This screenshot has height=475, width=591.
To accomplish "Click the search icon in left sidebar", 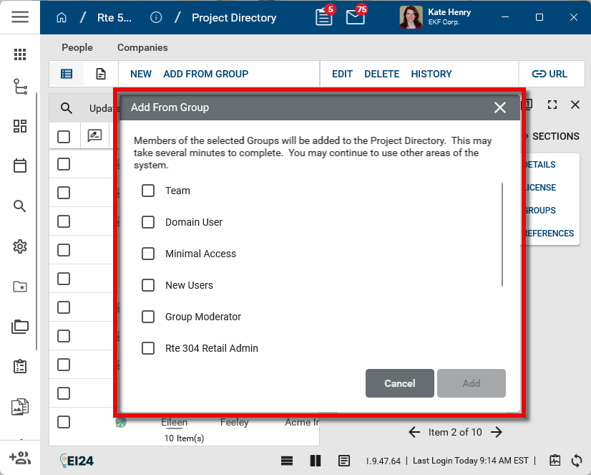I will tap(20, 206).
